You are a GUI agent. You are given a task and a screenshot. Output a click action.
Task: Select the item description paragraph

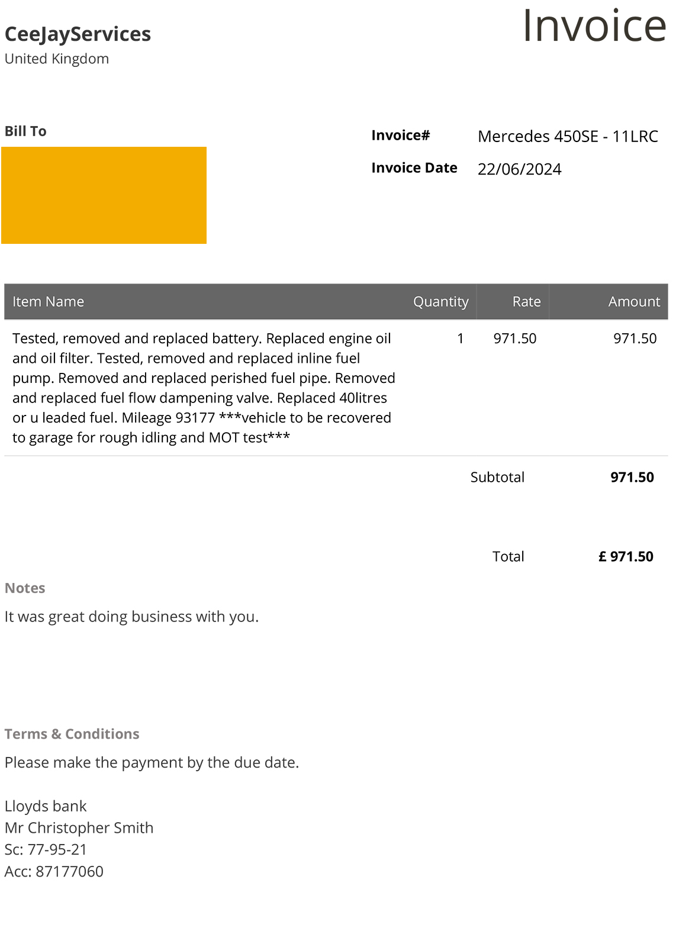pyautogui.click(x=204, y=388)
